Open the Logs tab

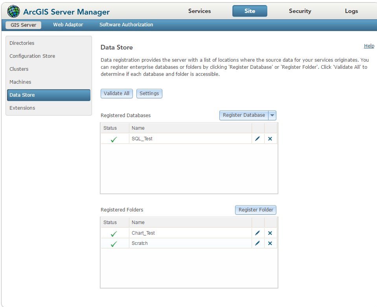pyautogui.click(x=351, y=11)
